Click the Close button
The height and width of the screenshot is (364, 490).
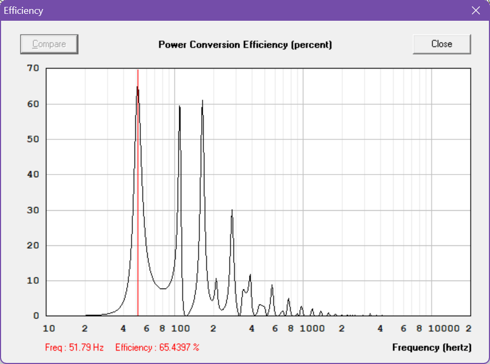click(442, 44)
